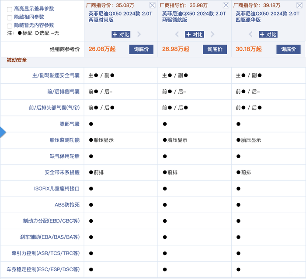This screenshot has width=306, height=279.
Task: Click the left arrow in the 两驱领航版 column
Action: click(177, 34)
